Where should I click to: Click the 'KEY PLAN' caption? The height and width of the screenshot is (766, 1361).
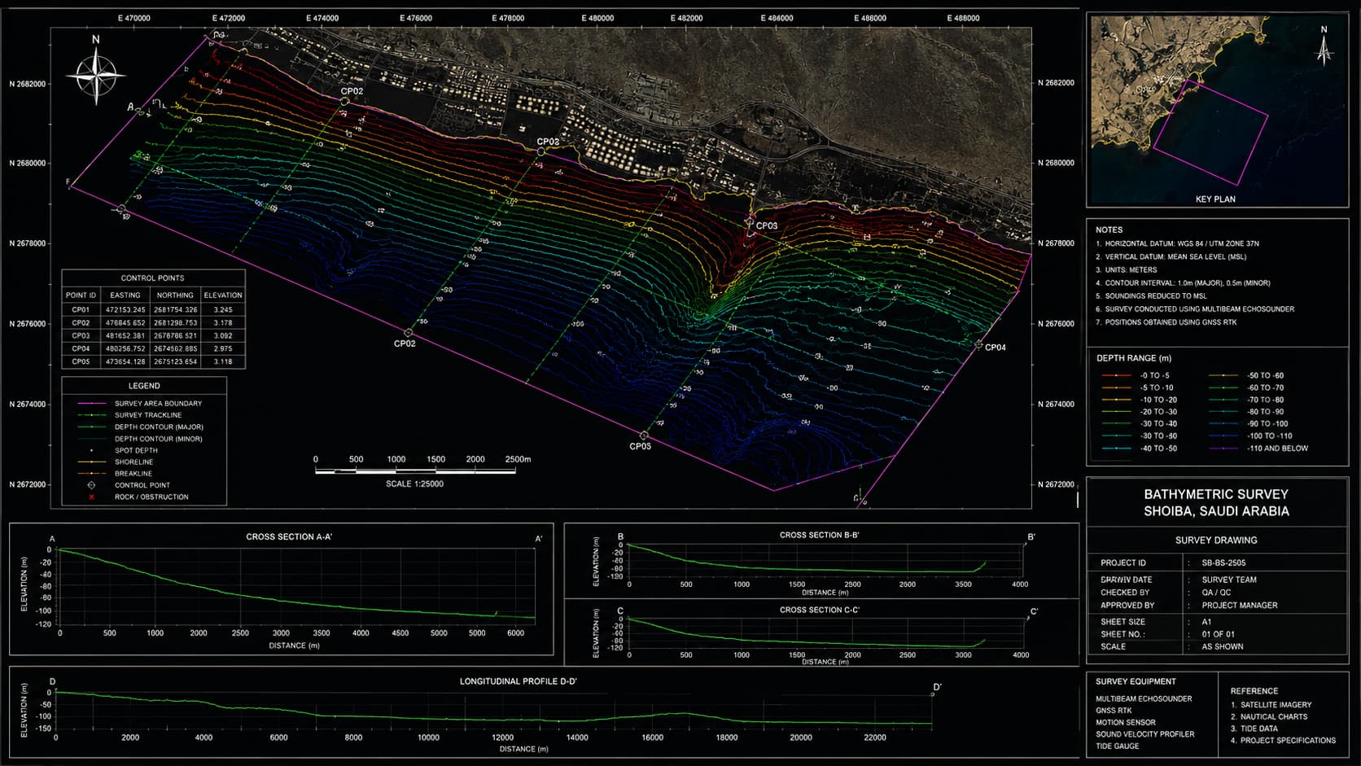pyautogui.click(x=1215, y=199)
